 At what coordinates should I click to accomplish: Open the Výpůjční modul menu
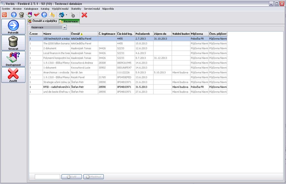60,9
